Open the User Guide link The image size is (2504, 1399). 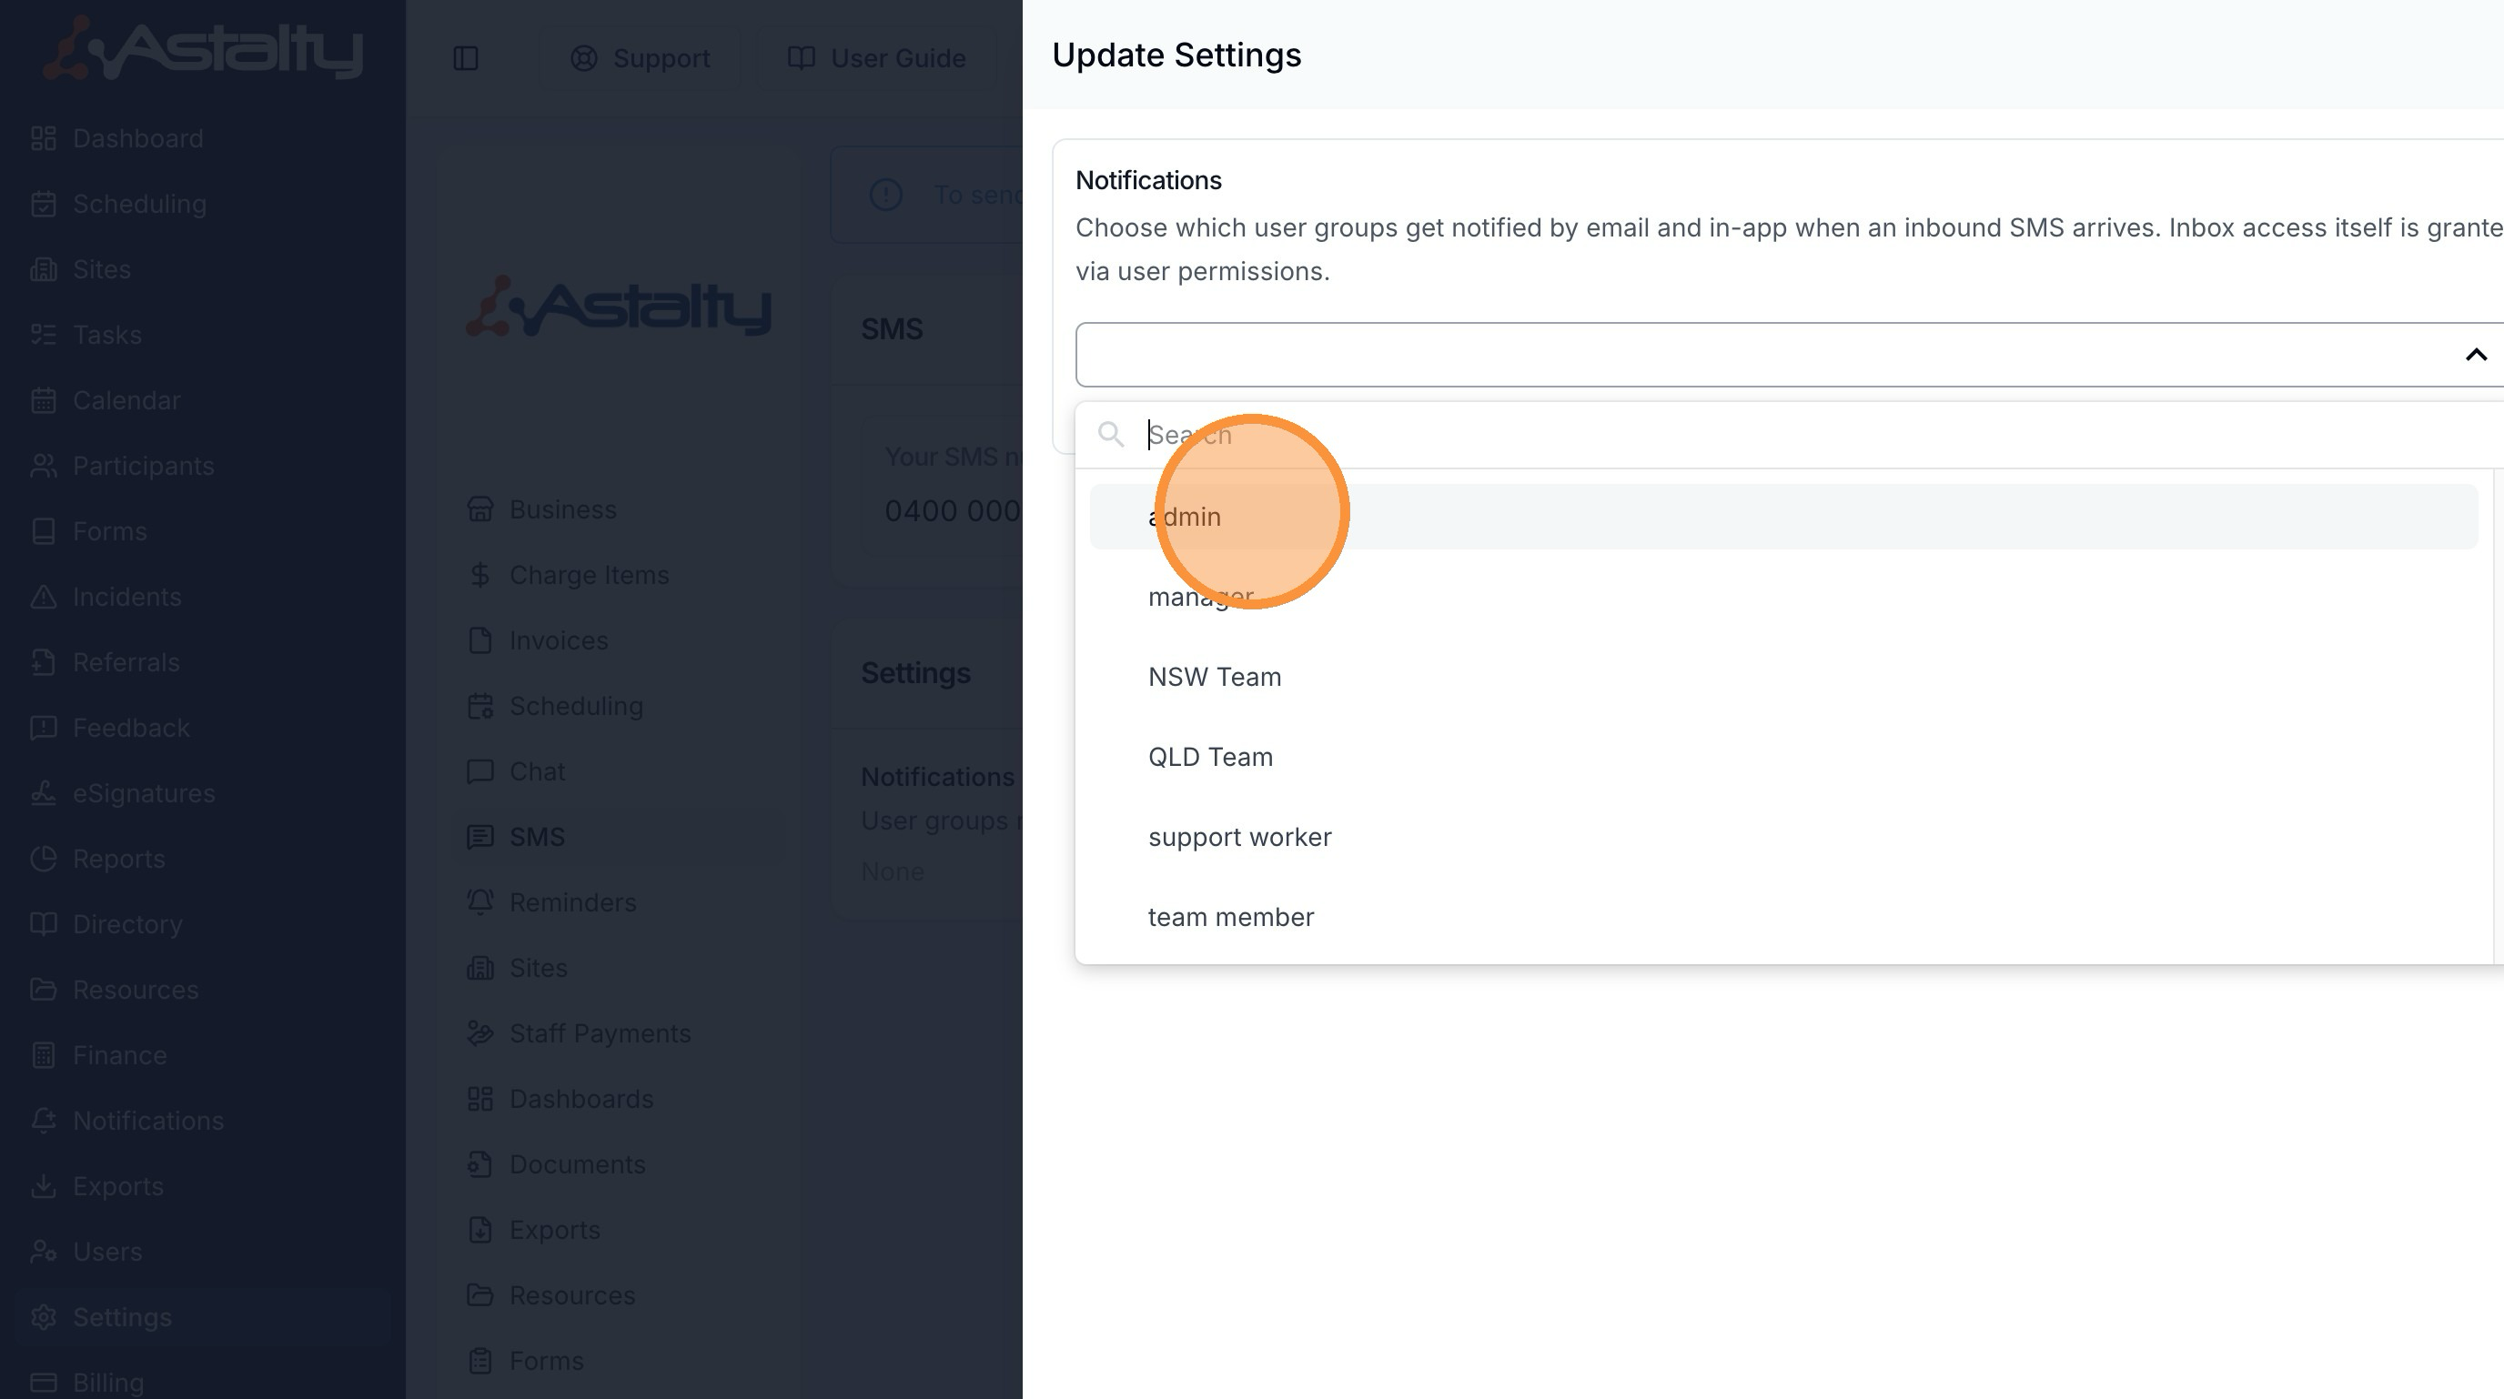coord(876,58)
